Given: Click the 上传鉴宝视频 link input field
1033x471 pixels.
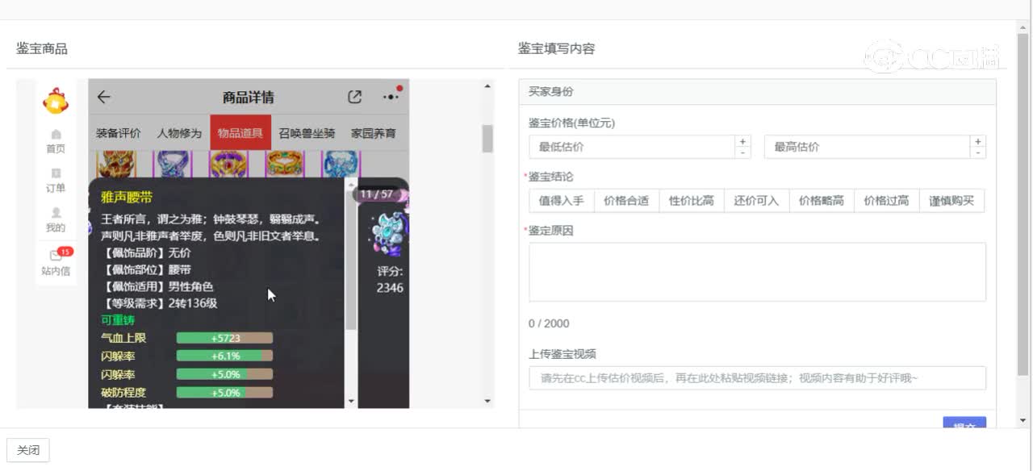Looking at the screenshot, I should [757, 378].
